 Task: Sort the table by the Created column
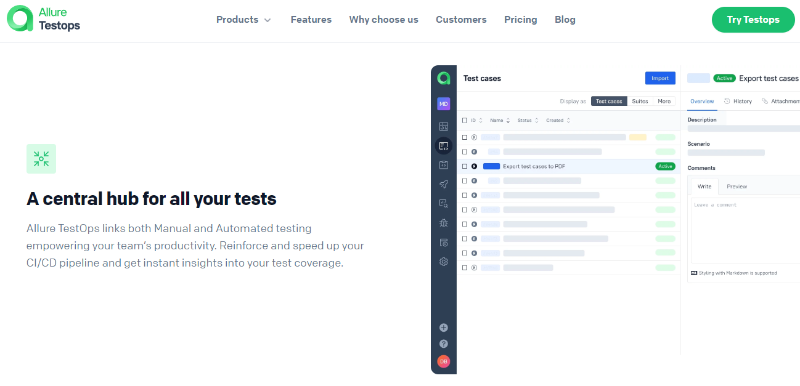558,121
